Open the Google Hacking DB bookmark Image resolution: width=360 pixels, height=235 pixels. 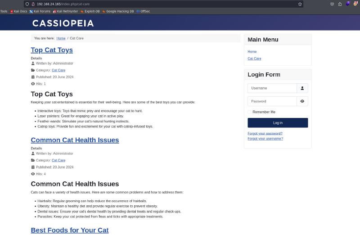[x=118, y=11]
